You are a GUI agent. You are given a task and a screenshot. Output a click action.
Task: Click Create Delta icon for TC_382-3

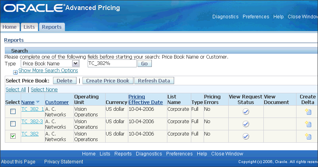[308, 124]
